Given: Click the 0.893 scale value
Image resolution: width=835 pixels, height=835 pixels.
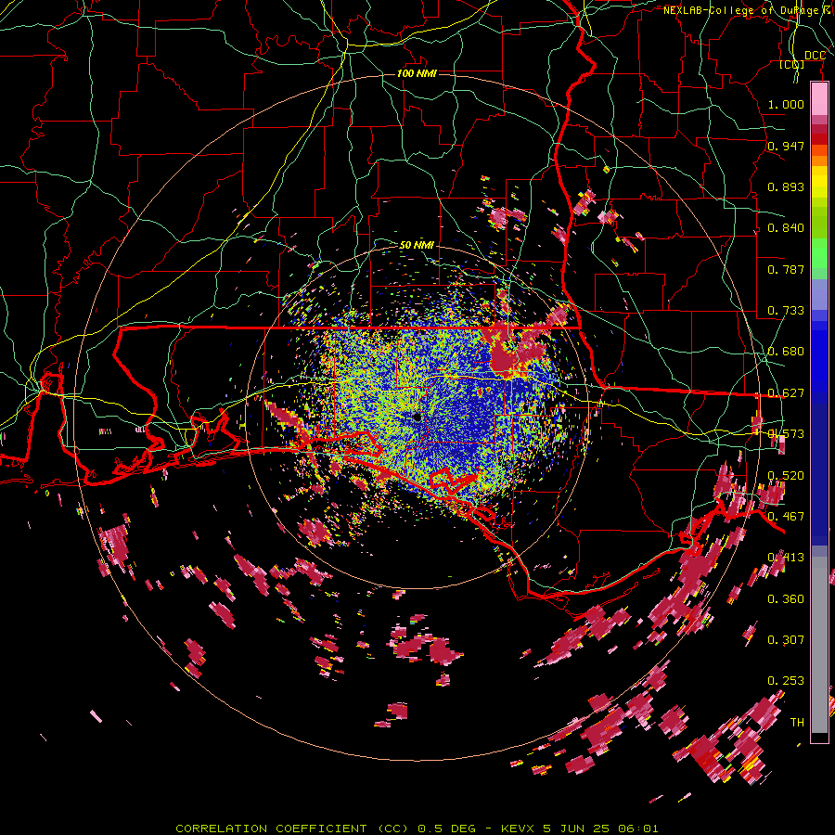Looking at the screenshot, I should click(786, 186).
